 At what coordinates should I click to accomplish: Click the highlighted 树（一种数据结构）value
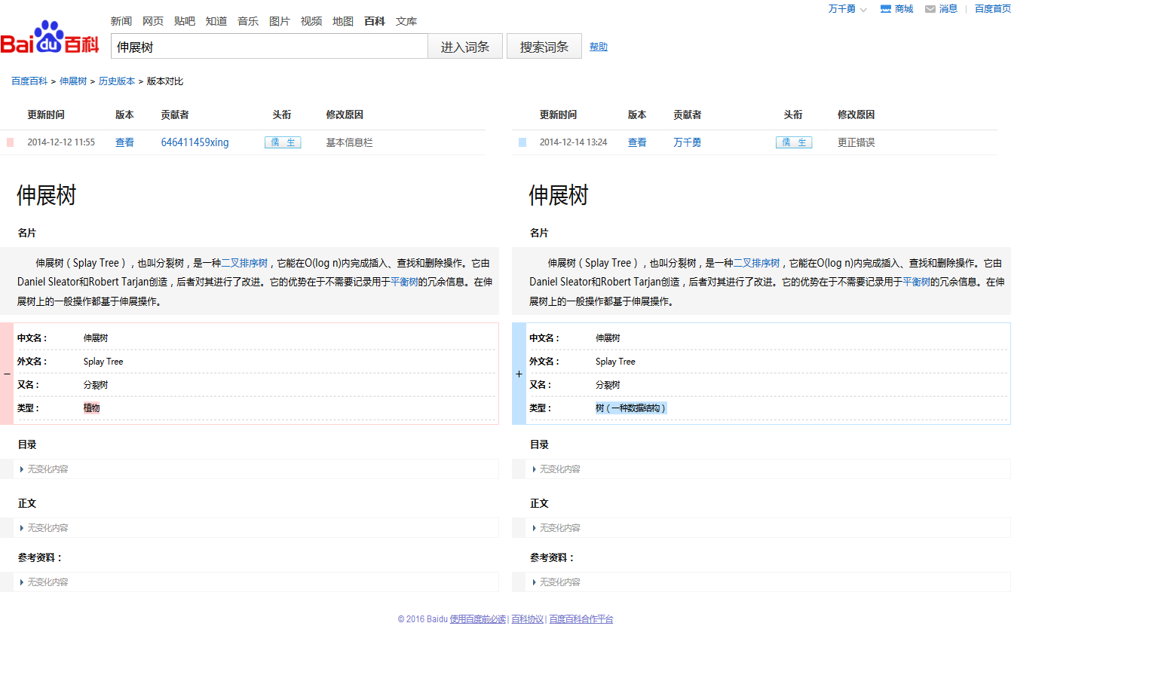coord(630,408)
